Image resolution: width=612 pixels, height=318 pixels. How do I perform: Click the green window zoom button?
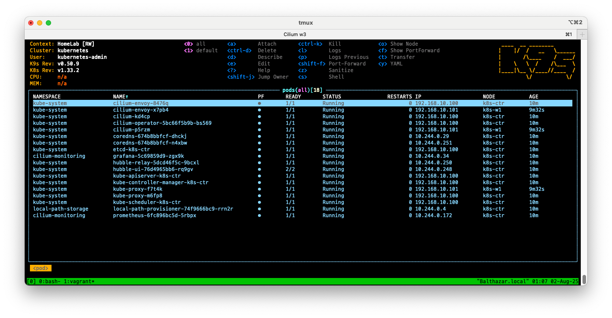pos(48,23)
